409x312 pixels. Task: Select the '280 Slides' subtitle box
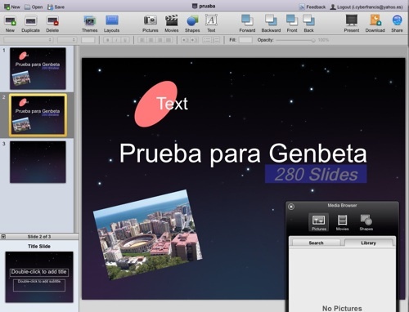[x=316, y=174]
